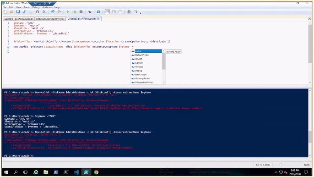
Task: Adjust the zoom slider in status bar
Action: (280, 165)
